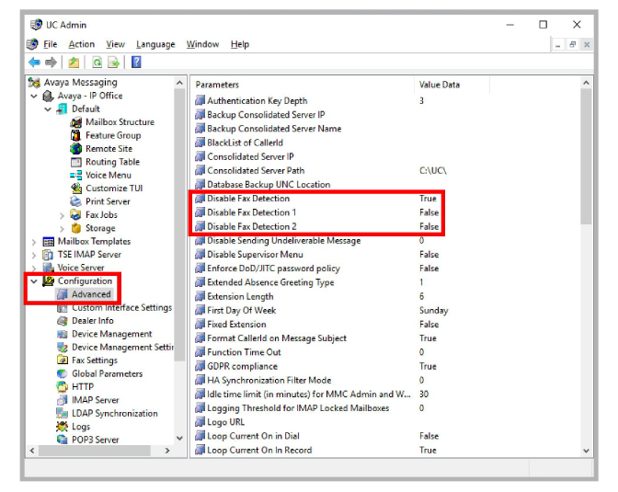Click the Voice Menu icon
This screenshot has width=618, height=492.
tap(75, 175)
